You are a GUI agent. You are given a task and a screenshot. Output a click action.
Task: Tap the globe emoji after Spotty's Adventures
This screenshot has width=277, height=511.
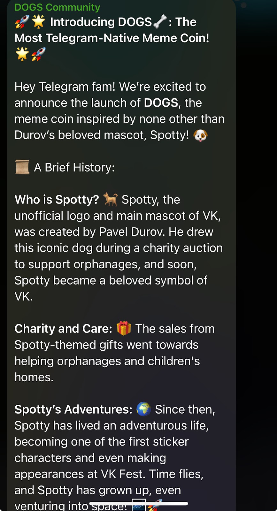click(x=144, y=409)
